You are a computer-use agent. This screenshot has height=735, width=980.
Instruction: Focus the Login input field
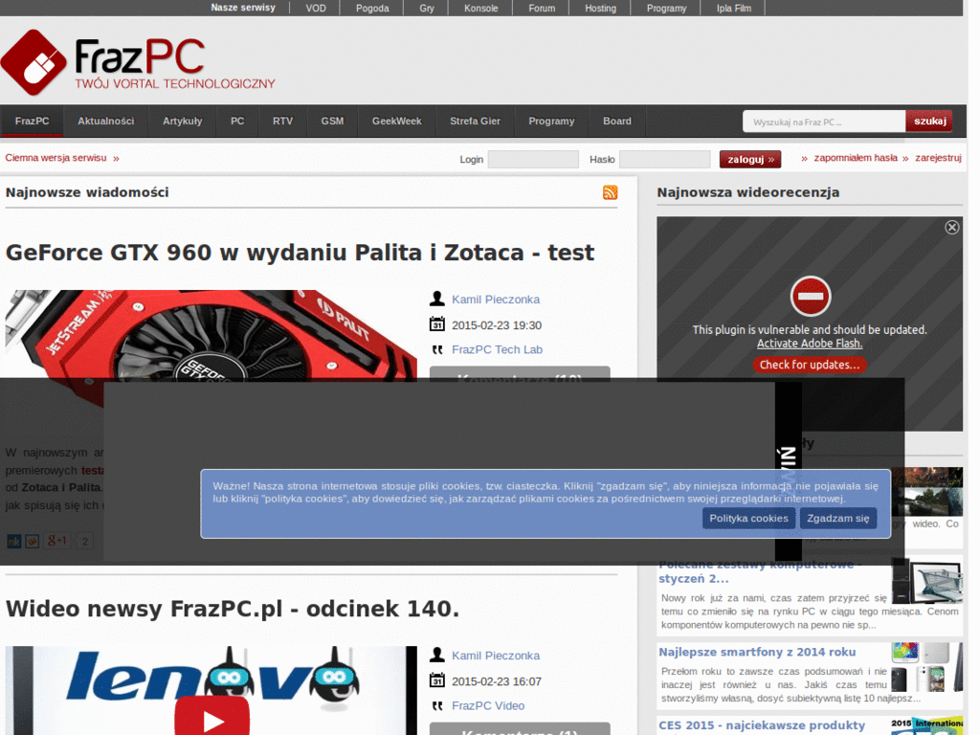(x=533, y=160)
